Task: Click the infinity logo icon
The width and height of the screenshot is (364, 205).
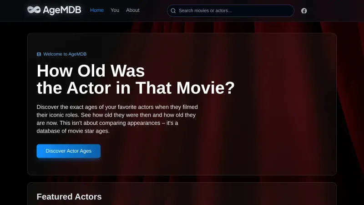Action: (34, 10)
